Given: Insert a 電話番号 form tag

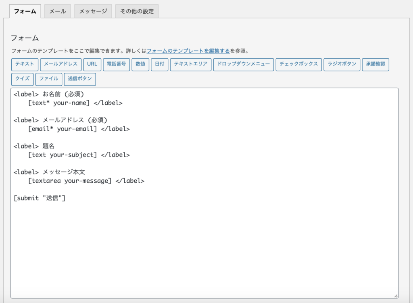Looking at the screenshot, I should tap(116, 64).
